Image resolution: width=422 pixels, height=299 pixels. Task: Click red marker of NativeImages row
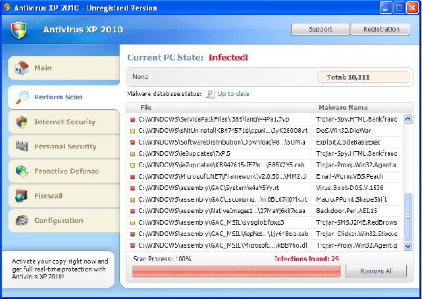pos(132,212)
